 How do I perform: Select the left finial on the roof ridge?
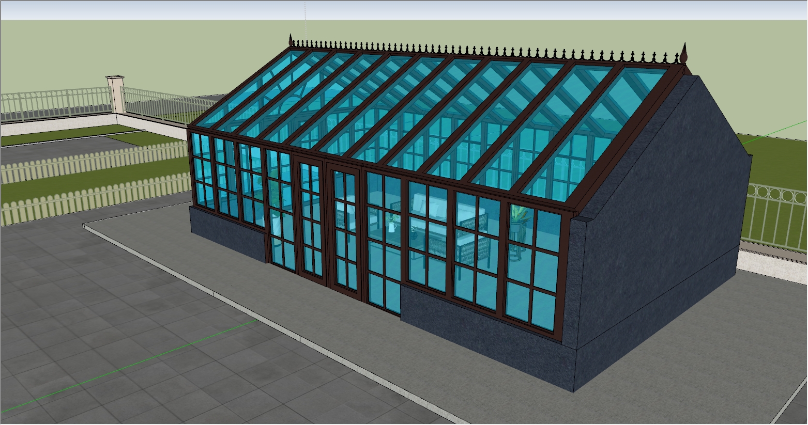coord(291,41)
